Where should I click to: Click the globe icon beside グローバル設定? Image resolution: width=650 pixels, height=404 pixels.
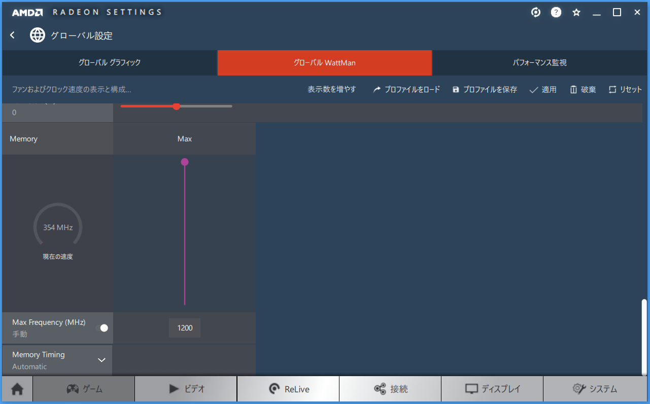(38, 35)
